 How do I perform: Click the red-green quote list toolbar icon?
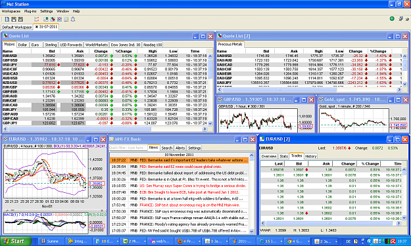(x=53, y=19)
